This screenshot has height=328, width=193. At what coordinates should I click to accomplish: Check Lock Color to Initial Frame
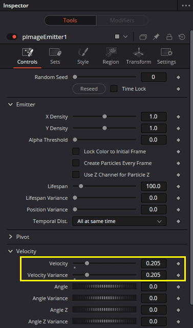(x=76, y=152)
